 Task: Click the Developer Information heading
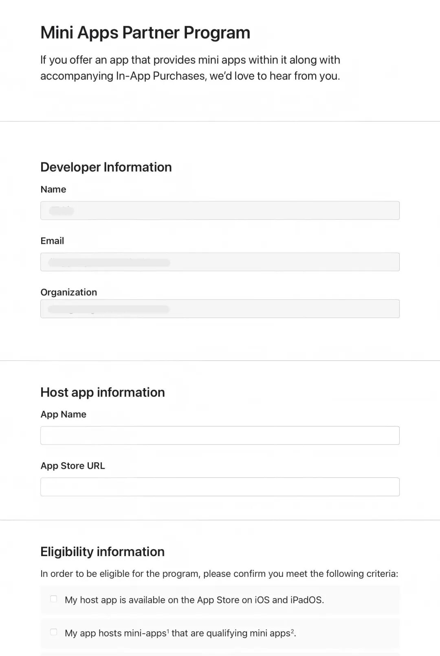(106, 167)
